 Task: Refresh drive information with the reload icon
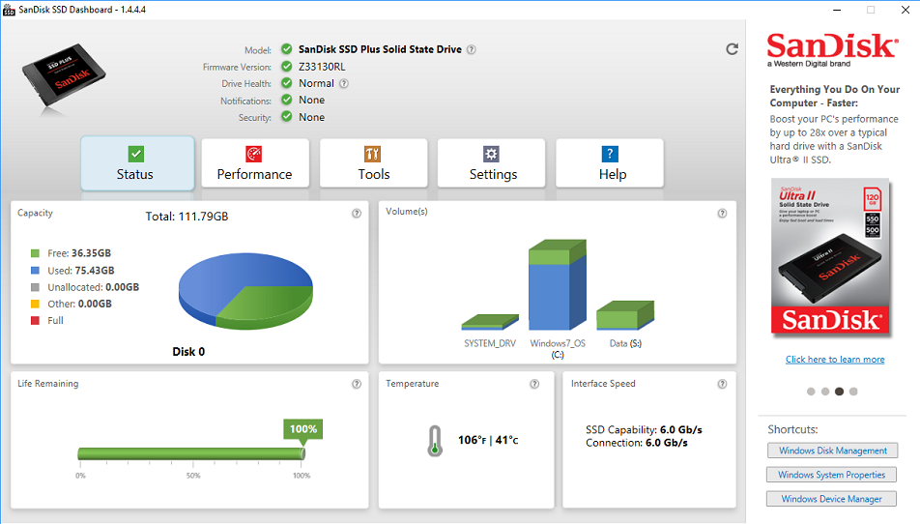[732, 49]
